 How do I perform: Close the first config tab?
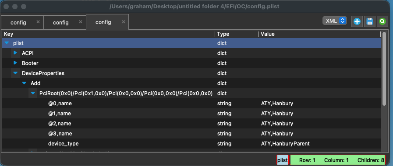pos(38,22)
